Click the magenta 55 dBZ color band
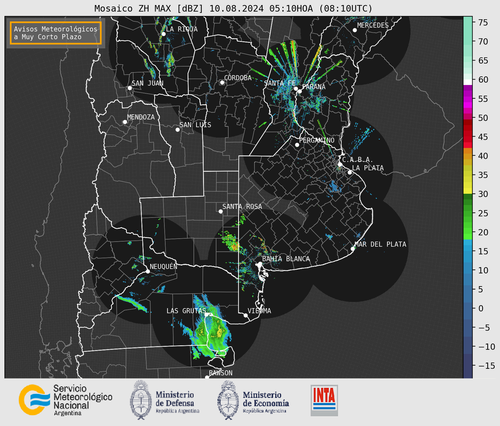The image size is (500, 426). pyautogui.click(x=468, y=99)
